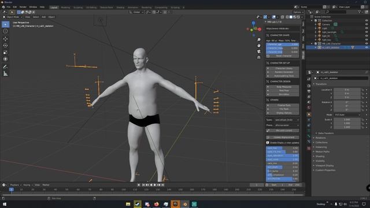Expand the Body Measures panel

(283, 87)
